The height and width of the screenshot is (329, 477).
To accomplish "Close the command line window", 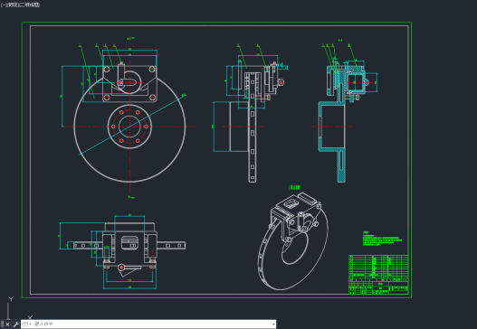I will point(7,324).
